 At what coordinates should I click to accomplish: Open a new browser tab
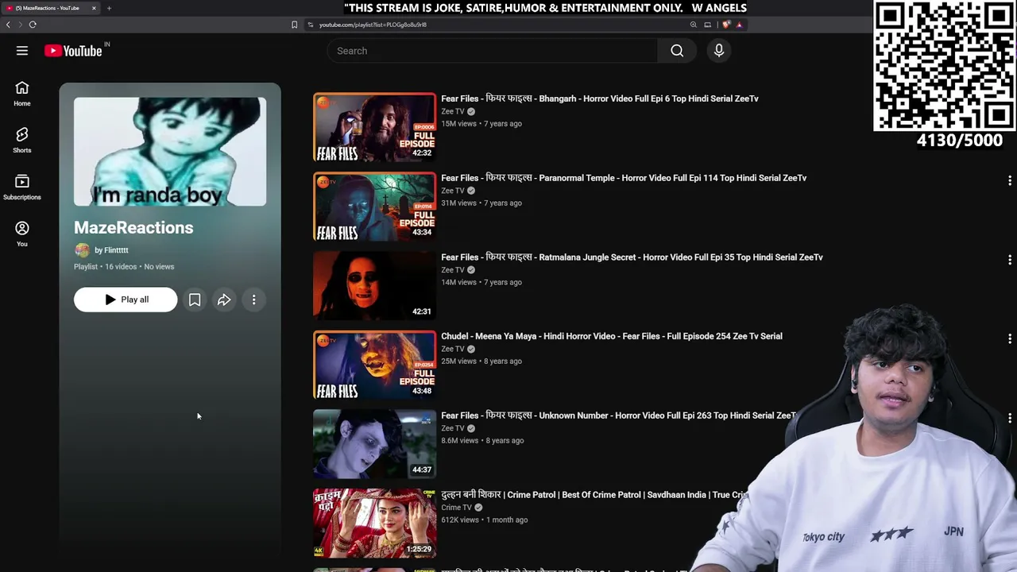pos(109,8)
